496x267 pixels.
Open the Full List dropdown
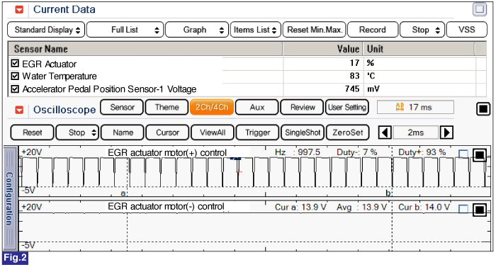[x=125, y=30]
